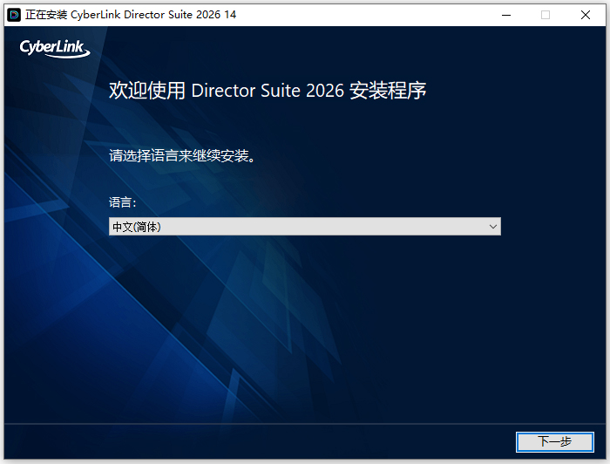Screen dimensions: 610x464
Task: Click the 语言: field label
Action: click(x=123, y=202)
